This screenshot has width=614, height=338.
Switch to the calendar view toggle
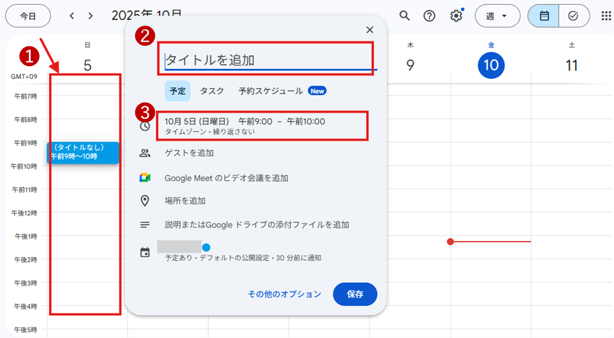tap(544, 16)
